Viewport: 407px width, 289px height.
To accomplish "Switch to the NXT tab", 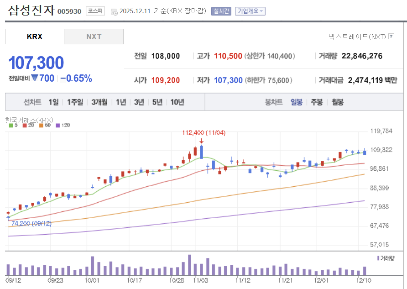I will [x=94, y=37].
